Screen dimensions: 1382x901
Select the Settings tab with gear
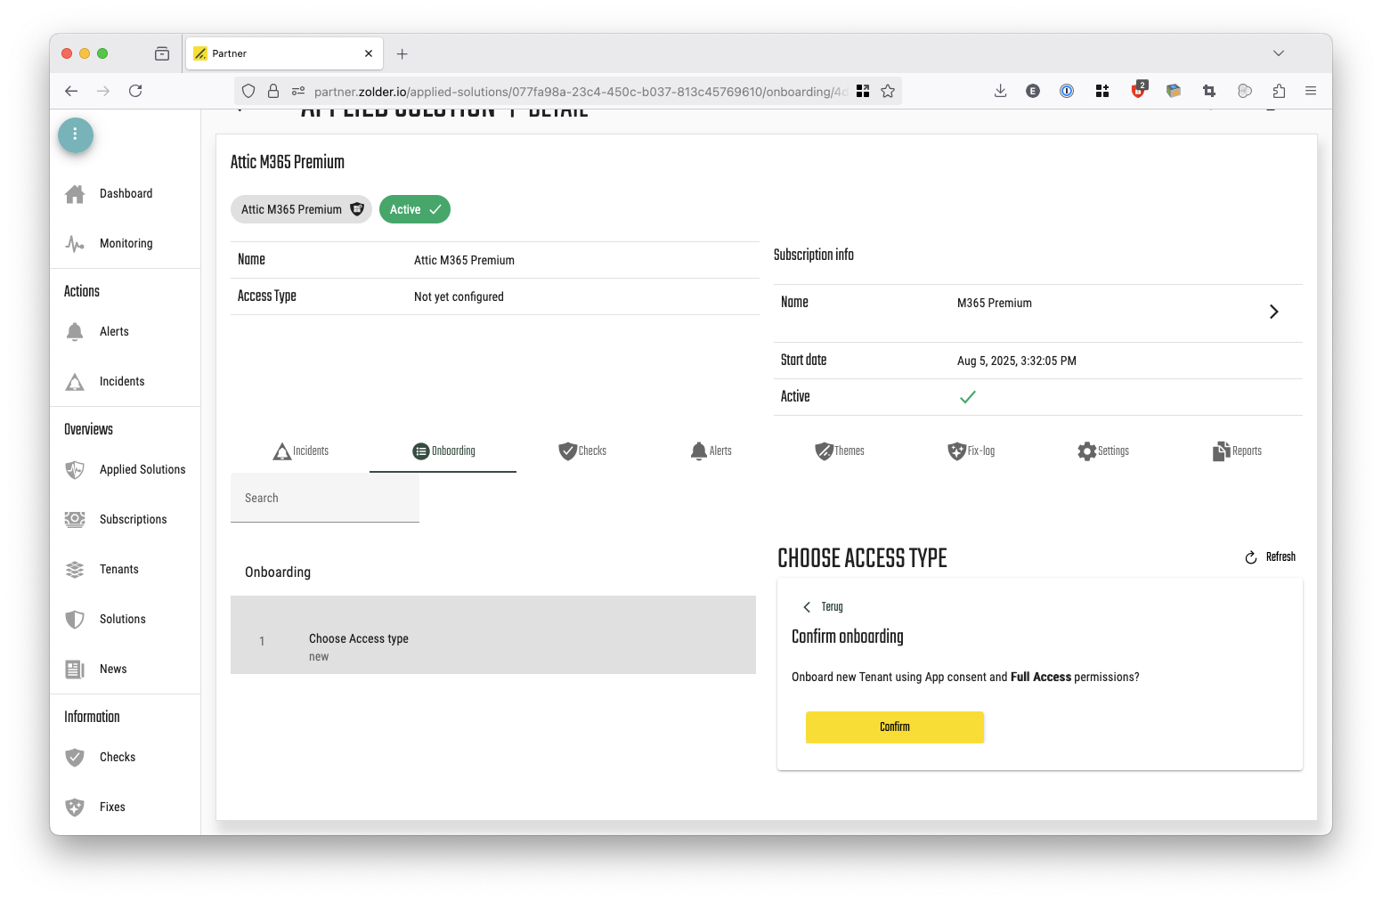[1102, 451]
